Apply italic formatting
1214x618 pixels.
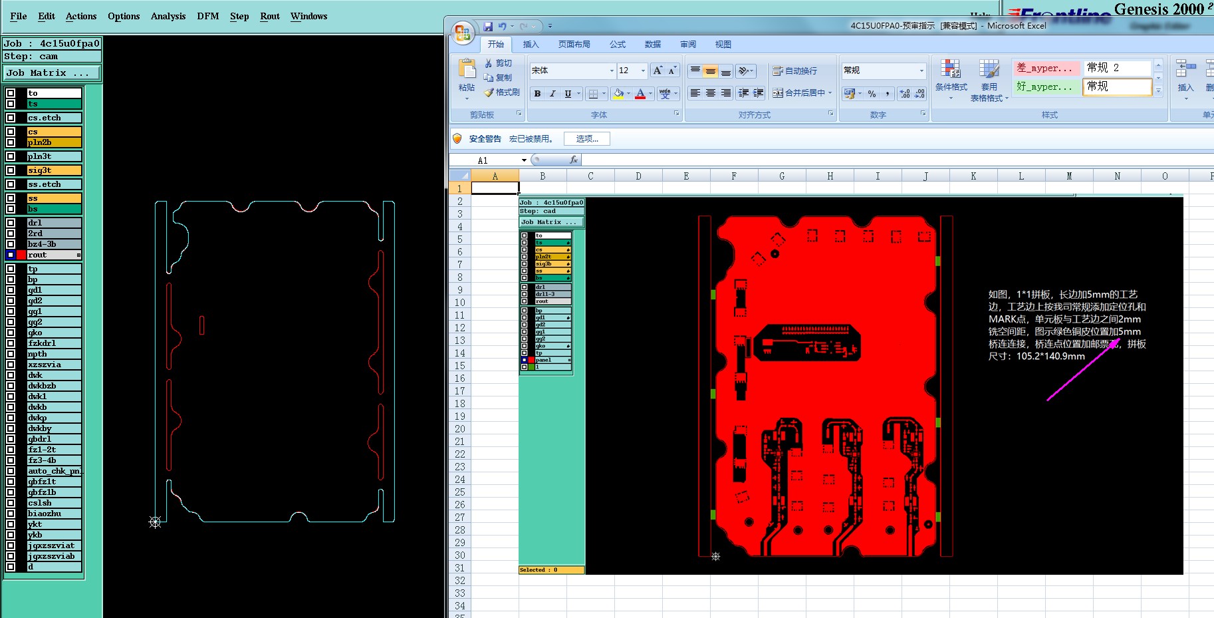tap(552, 94)
